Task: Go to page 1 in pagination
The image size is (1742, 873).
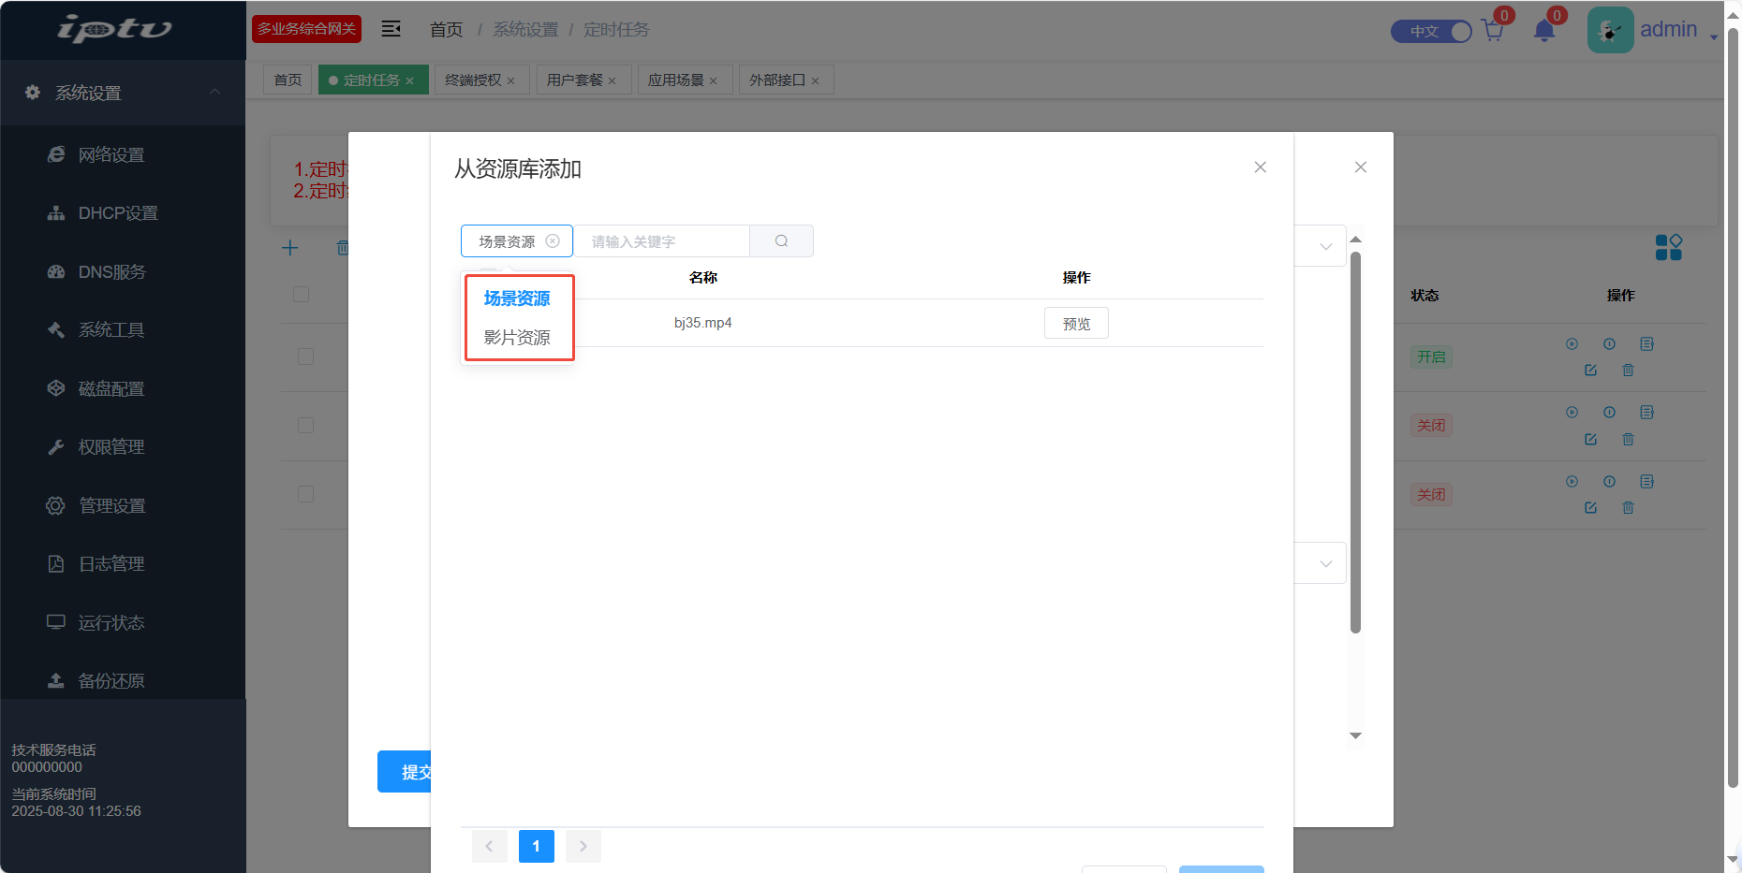Action: pyautogui.click(x=536, y=846)
